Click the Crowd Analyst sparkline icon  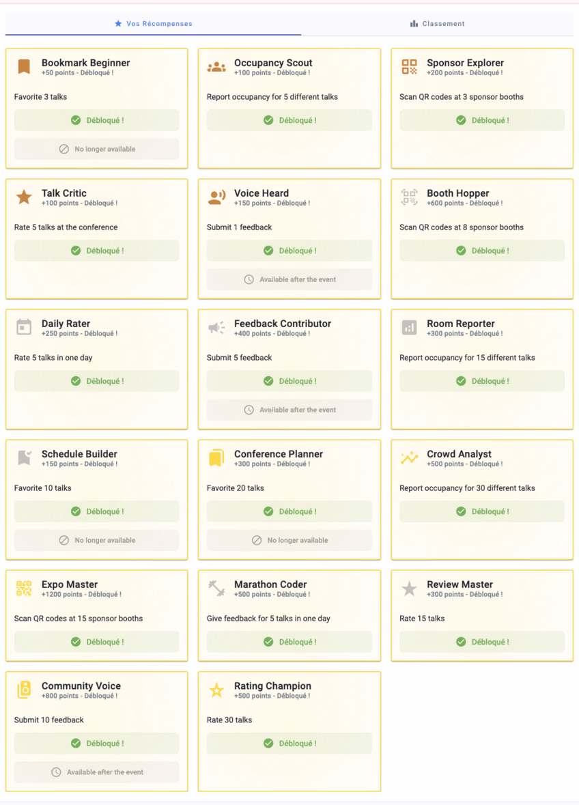tap(409, 458)
